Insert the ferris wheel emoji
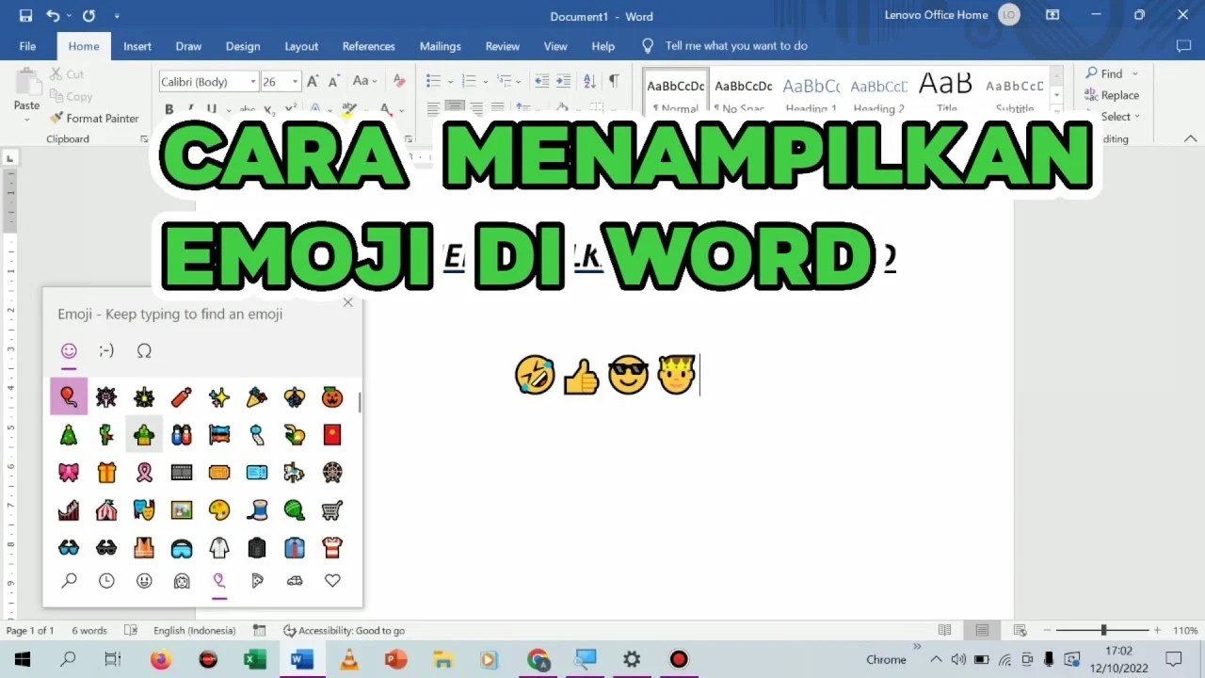Screen dimensions: 1205x678 click(x=332, y=473)
